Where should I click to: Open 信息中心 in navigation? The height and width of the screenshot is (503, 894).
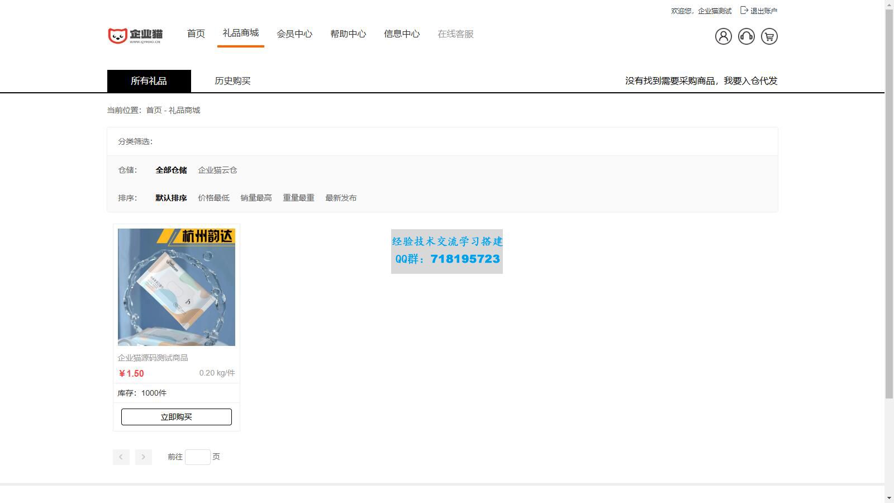pos(401,34)
